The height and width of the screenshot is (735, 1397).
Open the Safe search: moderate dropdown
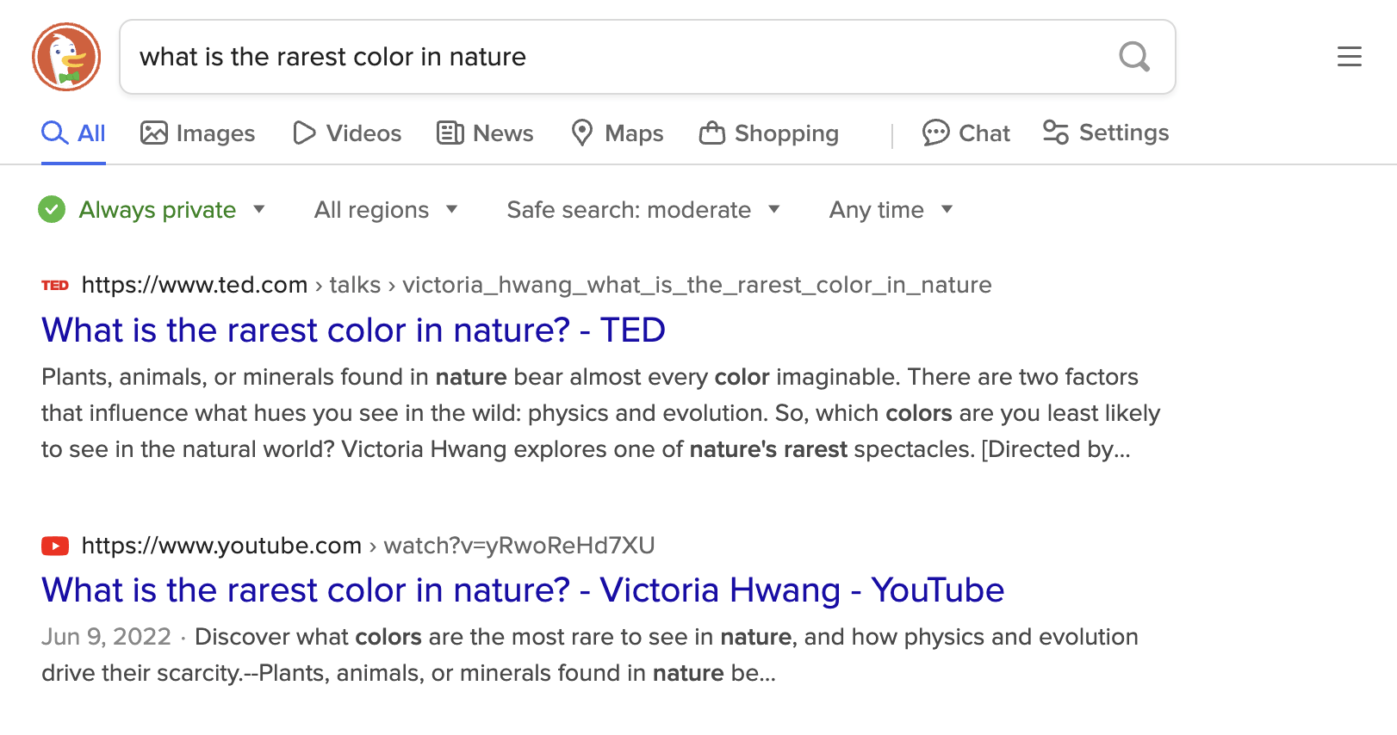[x=643, y=210]
